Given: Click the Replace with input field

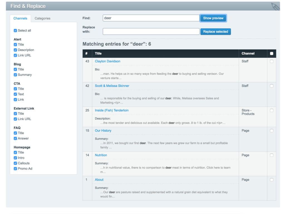Looking at the screenshot, I should (x=151, y=32).
